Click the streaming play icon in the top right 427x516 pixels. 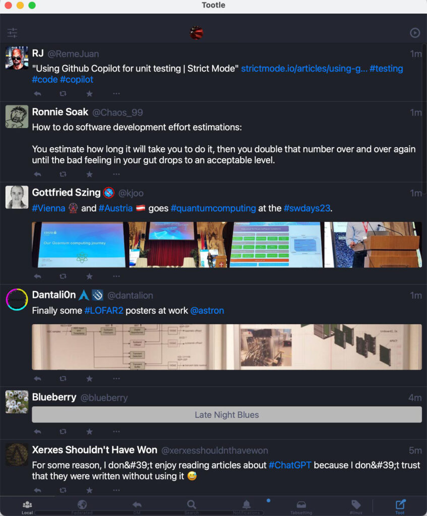coord(415,33)
